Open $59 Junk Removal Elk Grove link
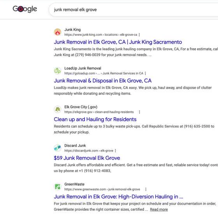The height and width of the screenshot is (218, 218). (x=87, y=158)
